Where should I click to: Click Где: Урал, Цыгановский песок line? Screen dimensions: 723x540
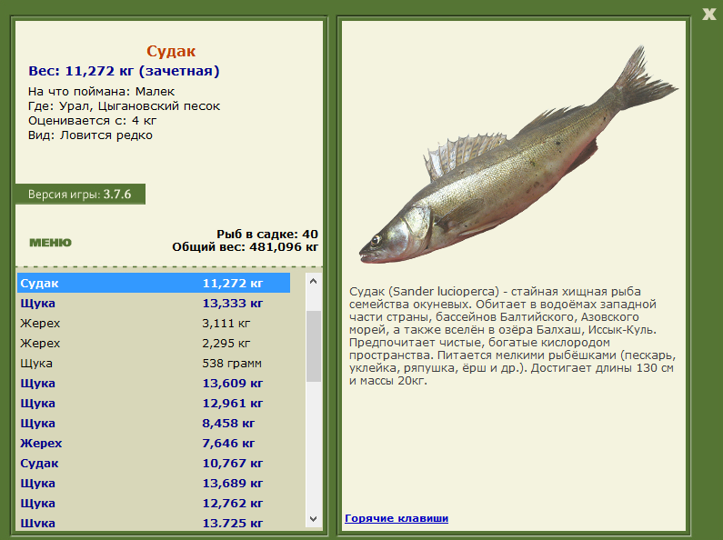click(x=124, y=106)
